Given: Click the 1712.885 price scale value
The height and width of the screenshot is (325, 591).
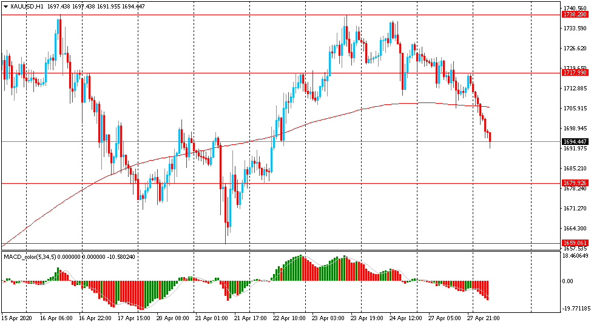Looking at the screenshot, I should pos(575,88).
